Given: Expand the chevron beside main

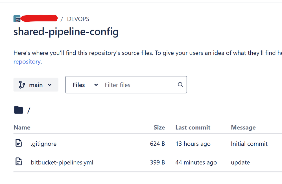Looking at the screenshot, I should [50, 85].
